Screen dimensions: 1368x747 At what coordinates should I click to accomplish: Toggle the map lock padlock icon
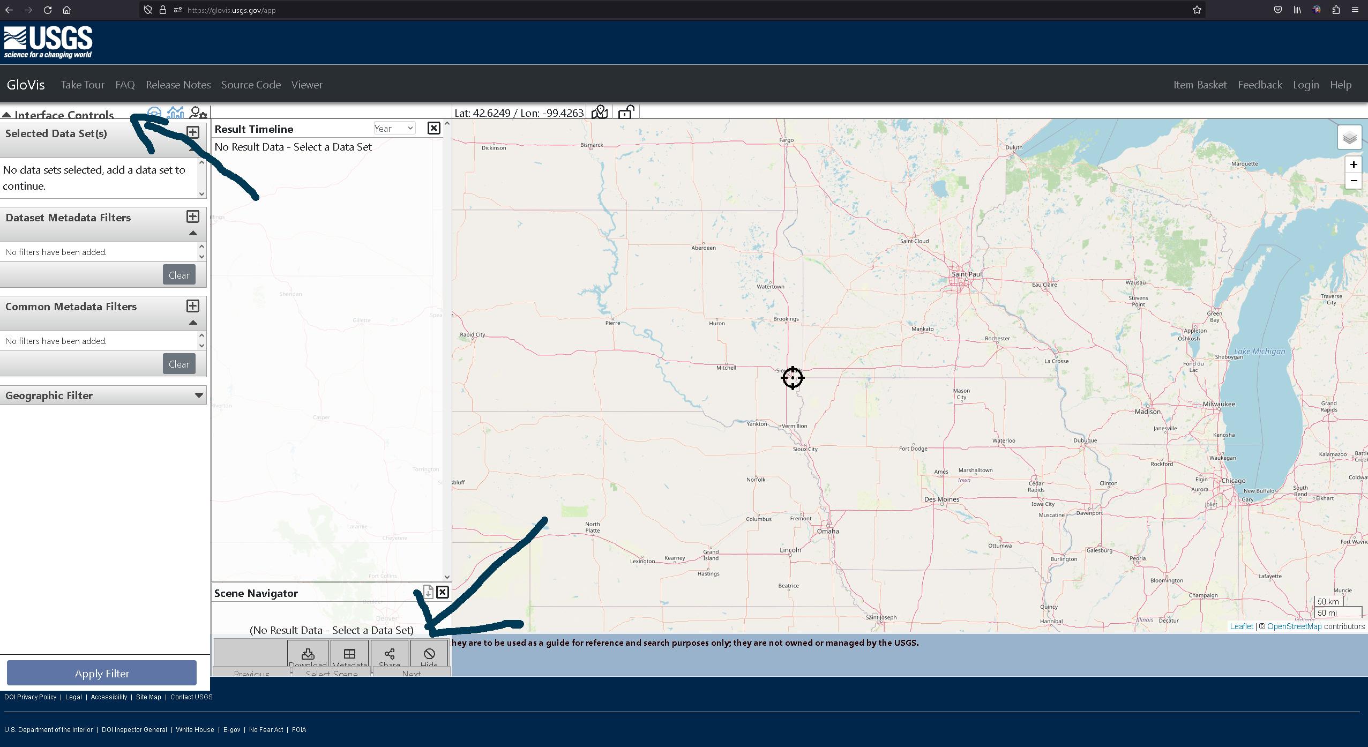(626, 112)
